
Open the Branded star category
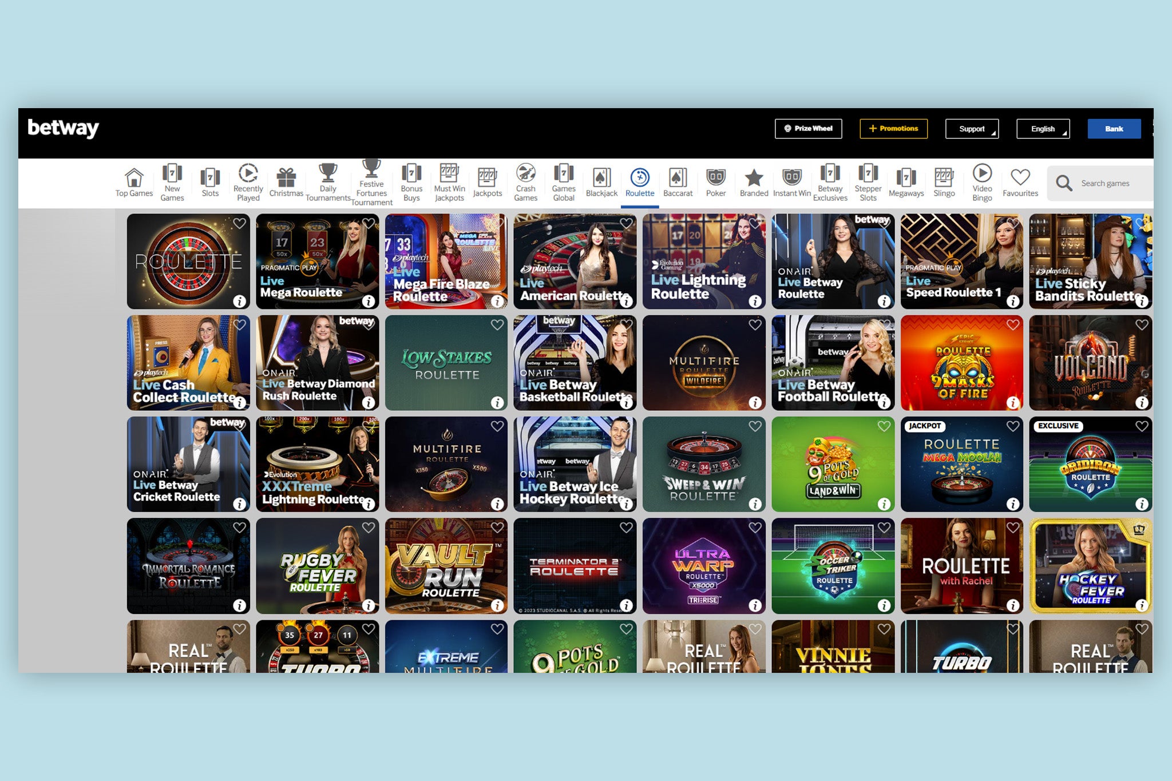coord(754,183)
